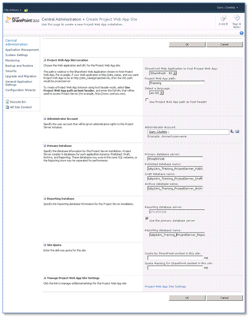Screen dimensions: 250x318
Task: Open Upgrade and Migration in the sidebar
Action: 21,76
